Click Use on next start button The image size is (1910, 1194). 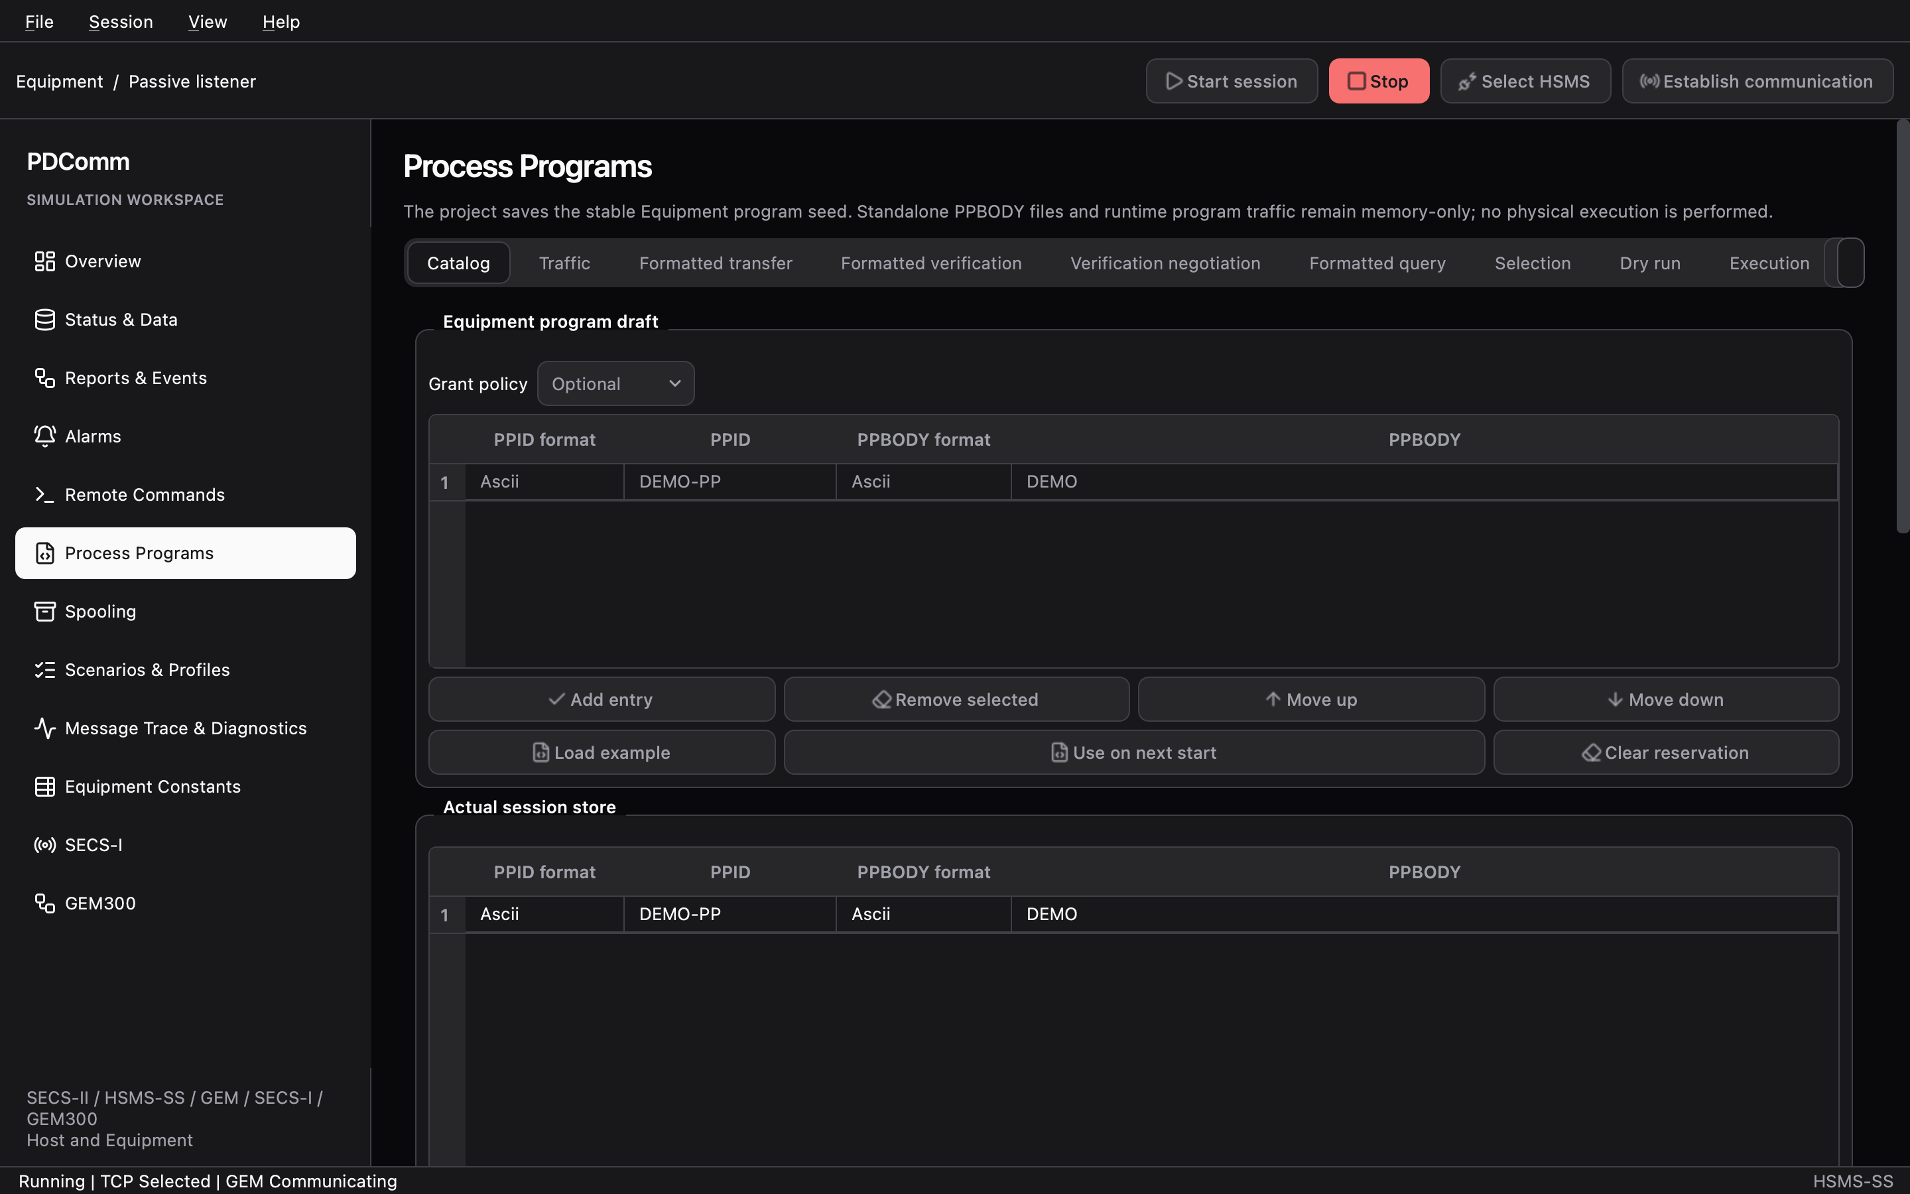click(x=1134, y=753)
